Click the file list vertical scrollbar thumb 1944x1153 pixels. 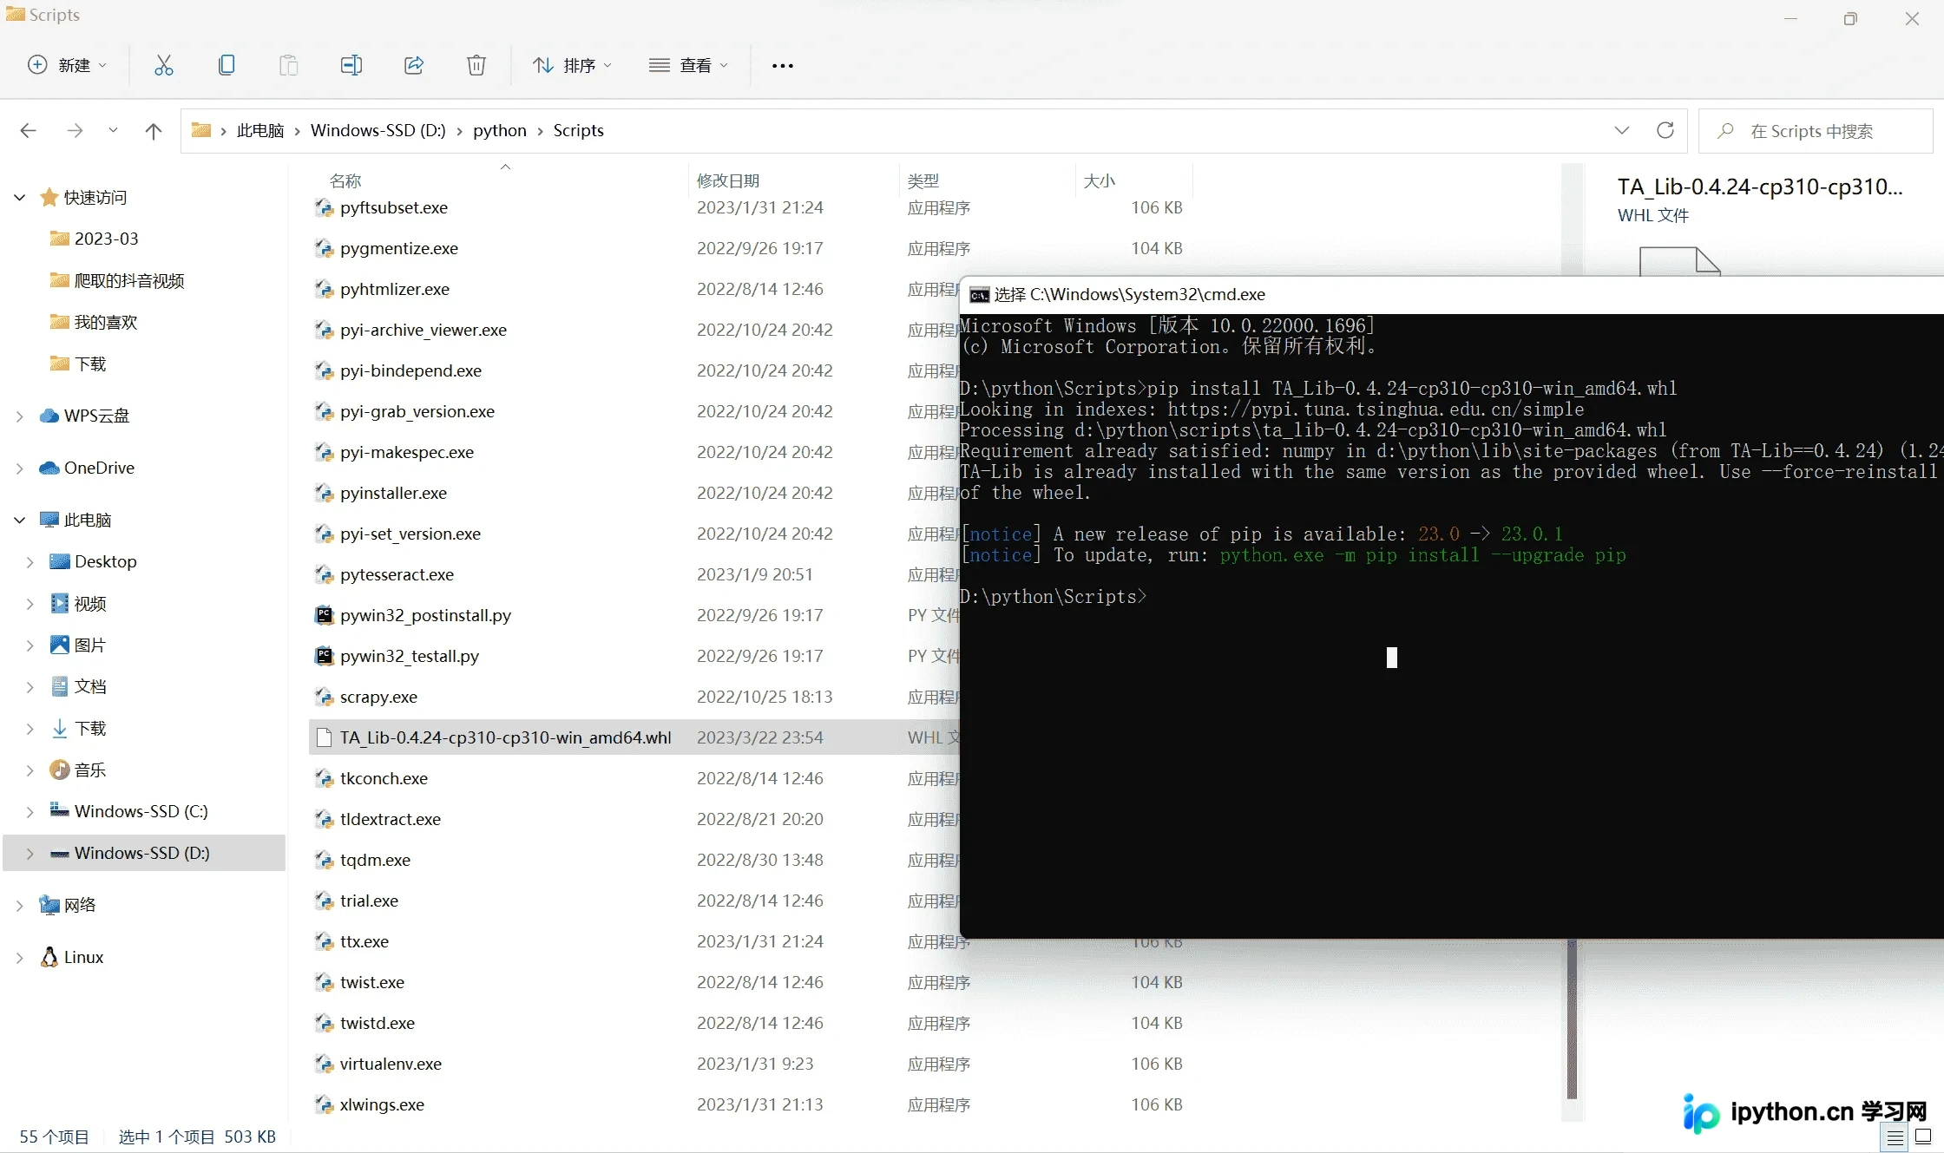[x=1572, y=1019]
